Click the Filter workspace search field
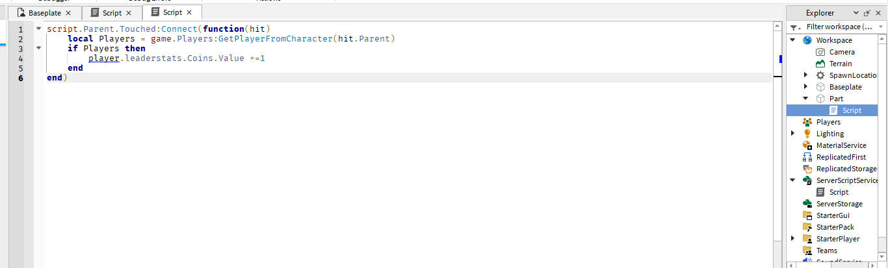This screenshot has width=888, height=268. click(839, 27)
